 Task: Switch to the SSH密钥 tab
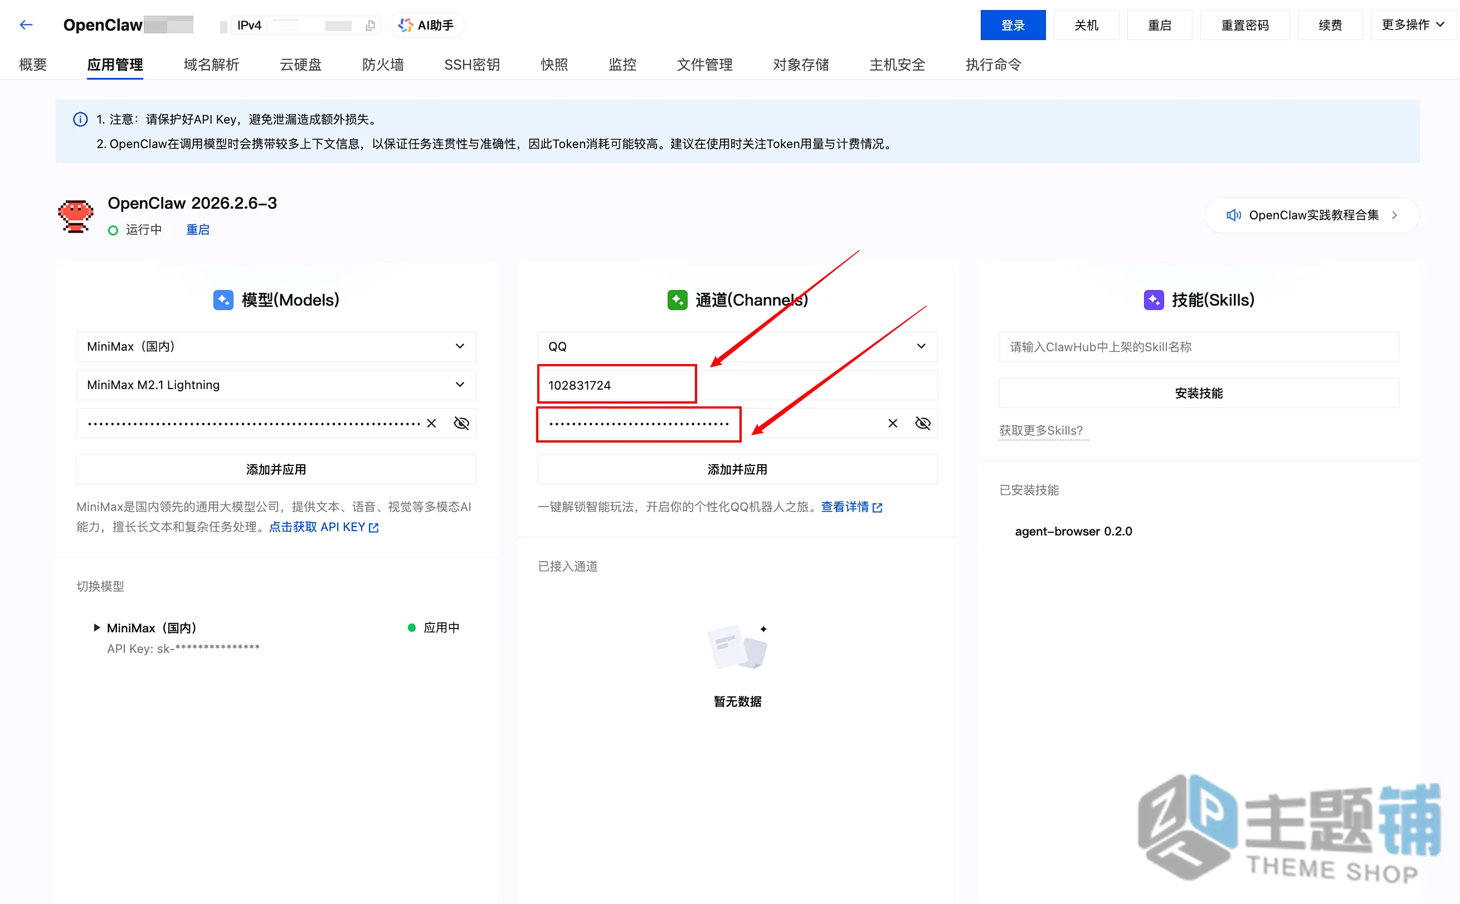point(472,65)
